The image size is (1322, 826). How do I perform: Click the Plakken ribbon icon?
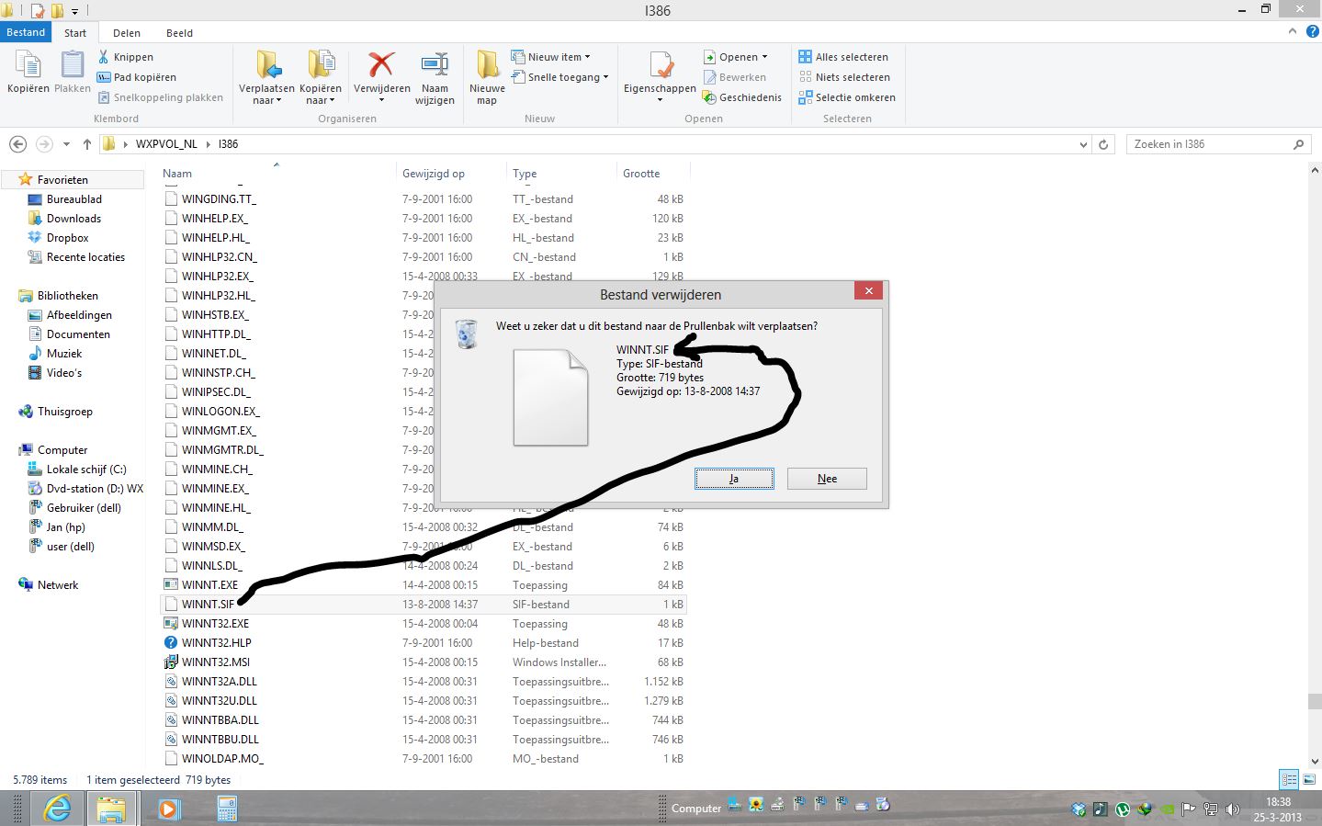[72, 72]
